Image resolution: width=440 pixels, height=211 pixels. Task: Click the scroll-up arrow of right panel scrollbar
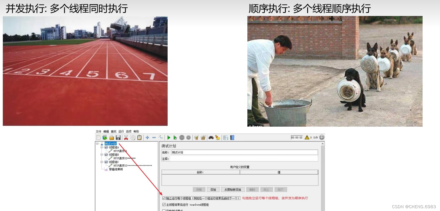coord(323,143)
